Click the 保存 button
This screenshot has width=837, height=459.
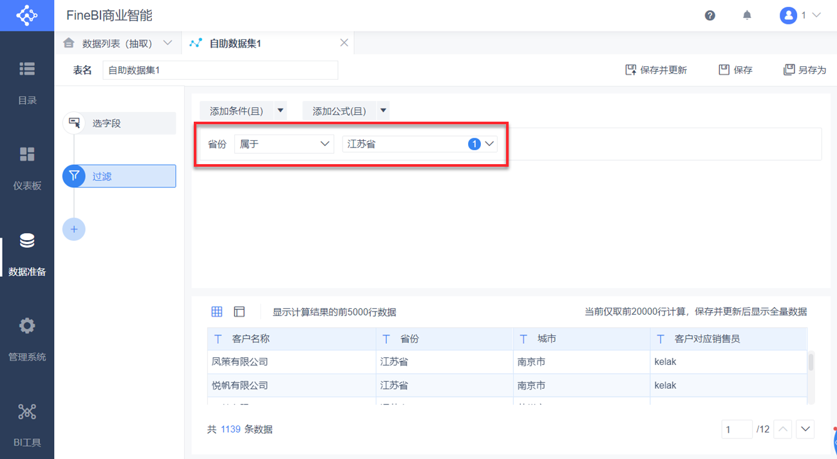pyautogui.click(x=735, y=70)
